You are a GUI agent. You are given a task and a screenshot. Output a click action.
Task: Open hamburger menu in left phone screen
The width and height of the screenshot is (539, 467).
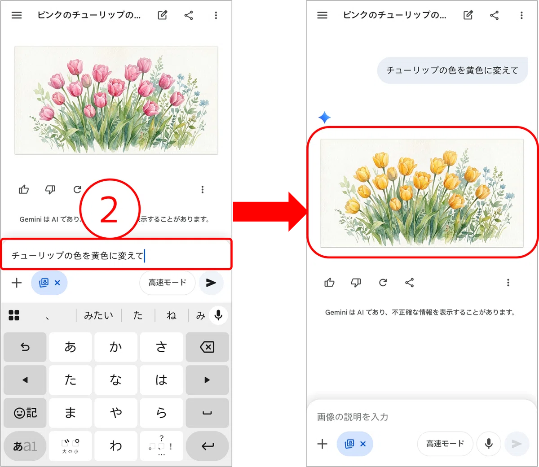[17, 15]
